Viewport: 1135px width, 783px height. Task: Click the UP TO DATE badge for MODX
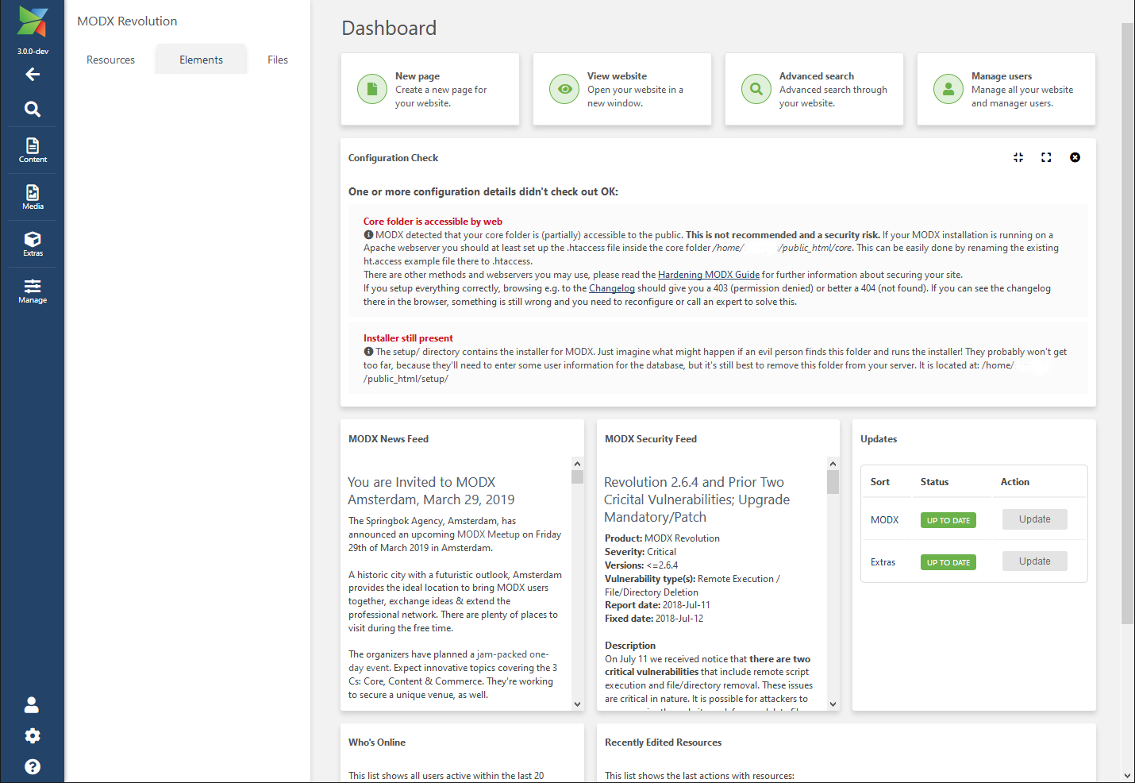948,520
